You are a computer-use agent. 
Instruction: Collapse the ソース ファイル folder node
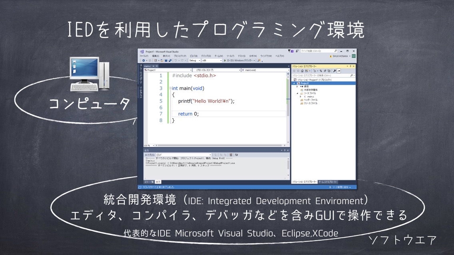click(x=297, y=93)
